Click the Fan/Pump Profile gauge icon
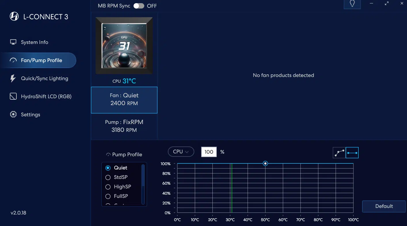Image resolution: width=407 pixels, height=226 pixels. [13, 60]
